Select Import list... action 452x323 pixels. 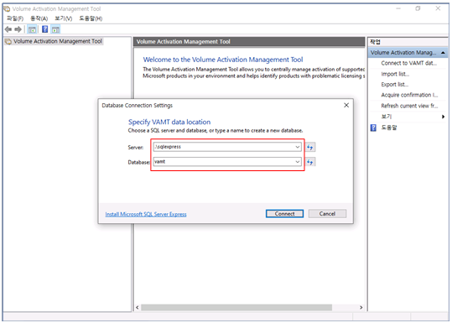[395, 74]
